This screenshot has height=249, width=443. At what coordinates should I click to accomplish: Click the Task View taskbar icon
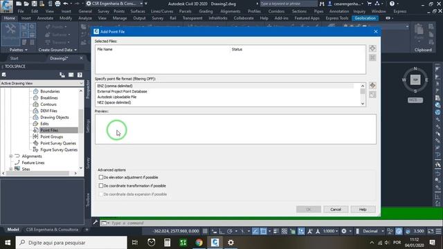tap(135, 243)
